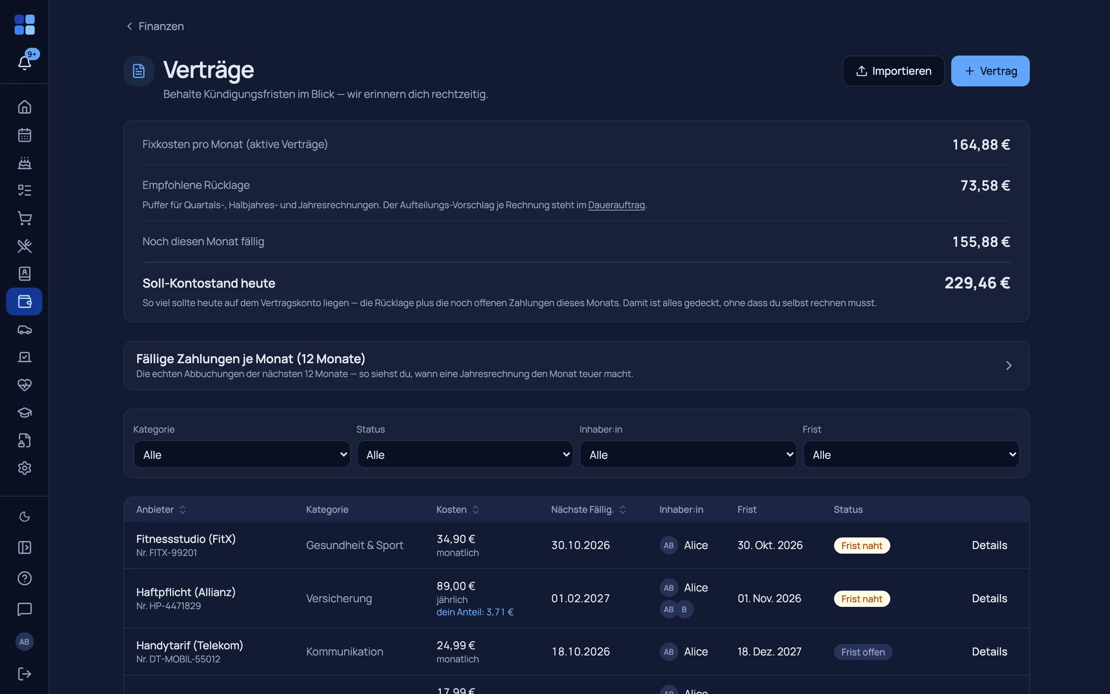1110x694 pixels.
Task: Expand Fällige Zahlungen je Monat chevron
Action: [x=1008, y=365]
